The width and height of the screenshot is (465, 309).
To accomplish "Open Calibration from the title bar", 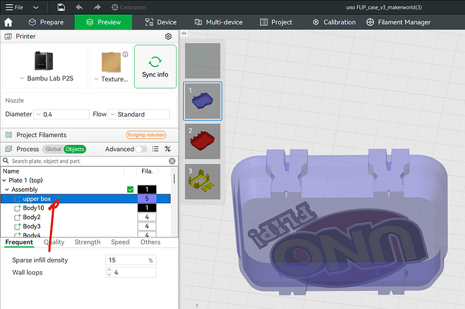I will (x=129, y=7).
